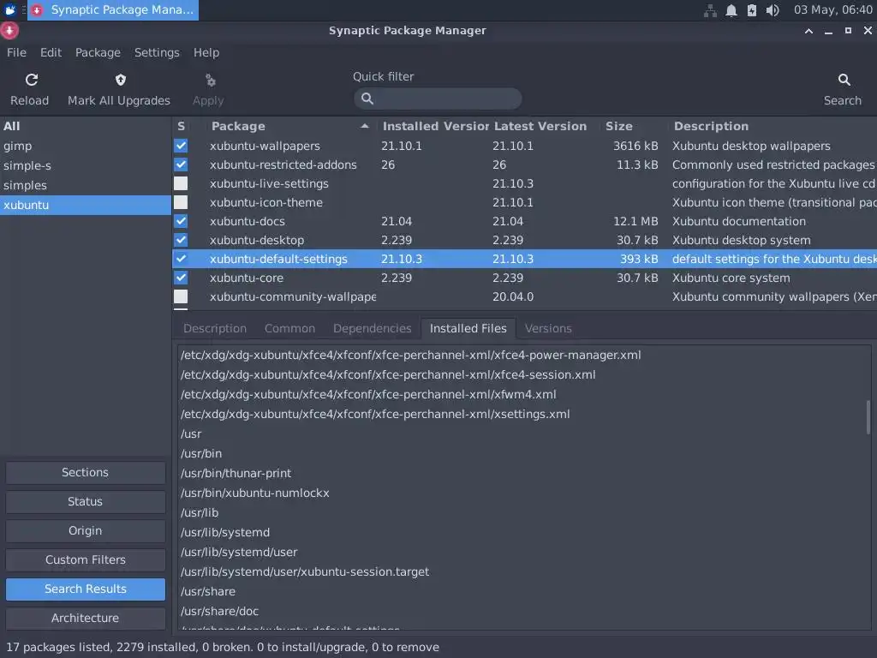
Task: Open the Settings menu
Action: coord(157,52)
